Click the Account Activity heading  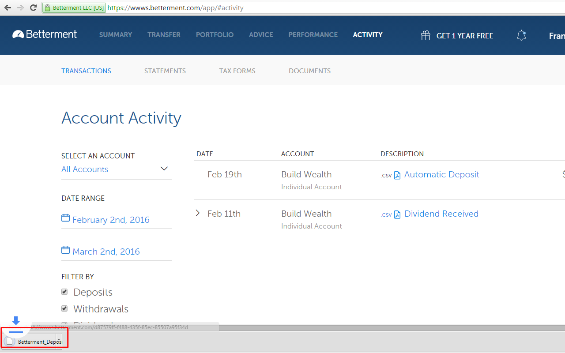[x=121, y=118]
